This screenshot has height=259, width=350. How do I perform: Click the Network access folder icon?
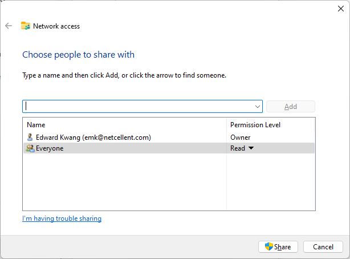click(26, 26)
